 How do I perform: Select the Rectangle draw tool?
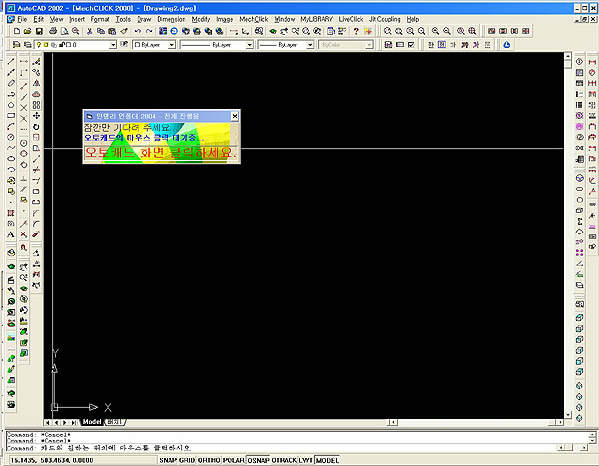(11, 116)
